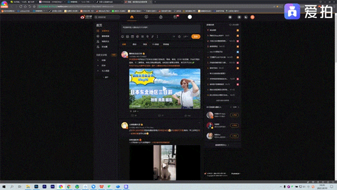Repost the first post via repost icon
The width and height of the screenshot is (337, 190).
coord(134,116)
